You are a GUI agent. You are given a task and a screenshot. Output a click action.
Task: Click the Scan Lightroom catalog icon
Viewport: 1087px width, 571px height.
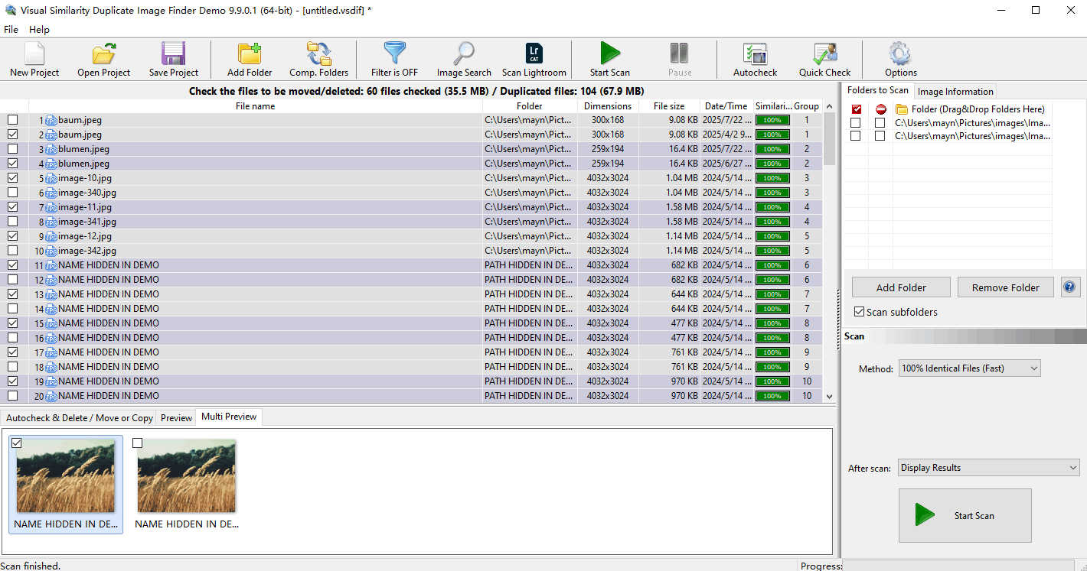tap(534, 60)
